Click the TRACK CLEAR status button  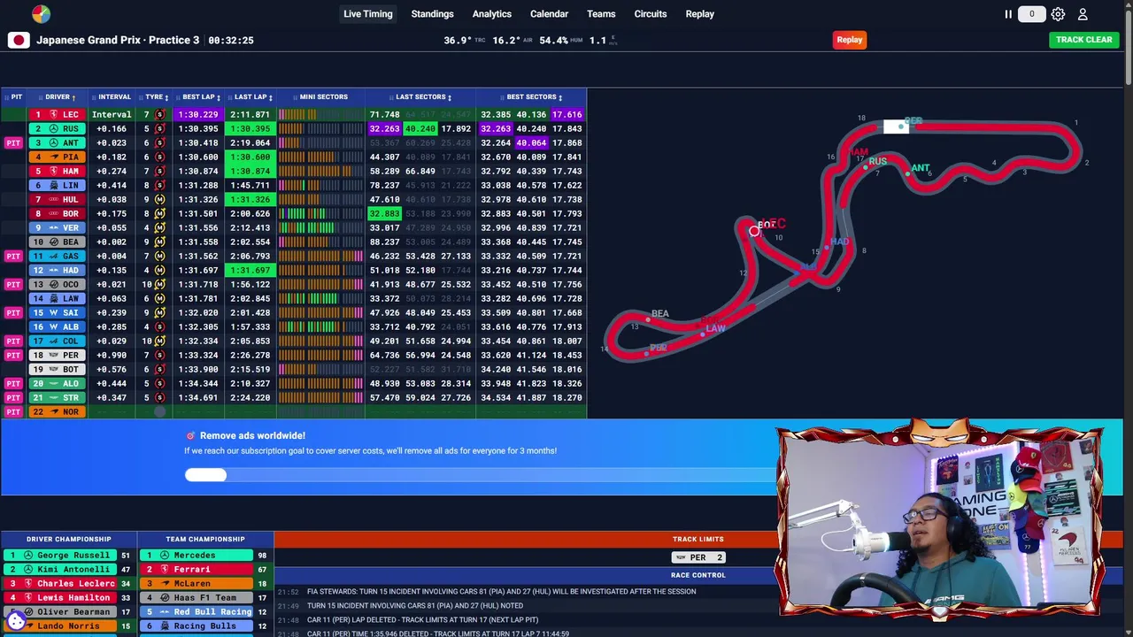1084,40
